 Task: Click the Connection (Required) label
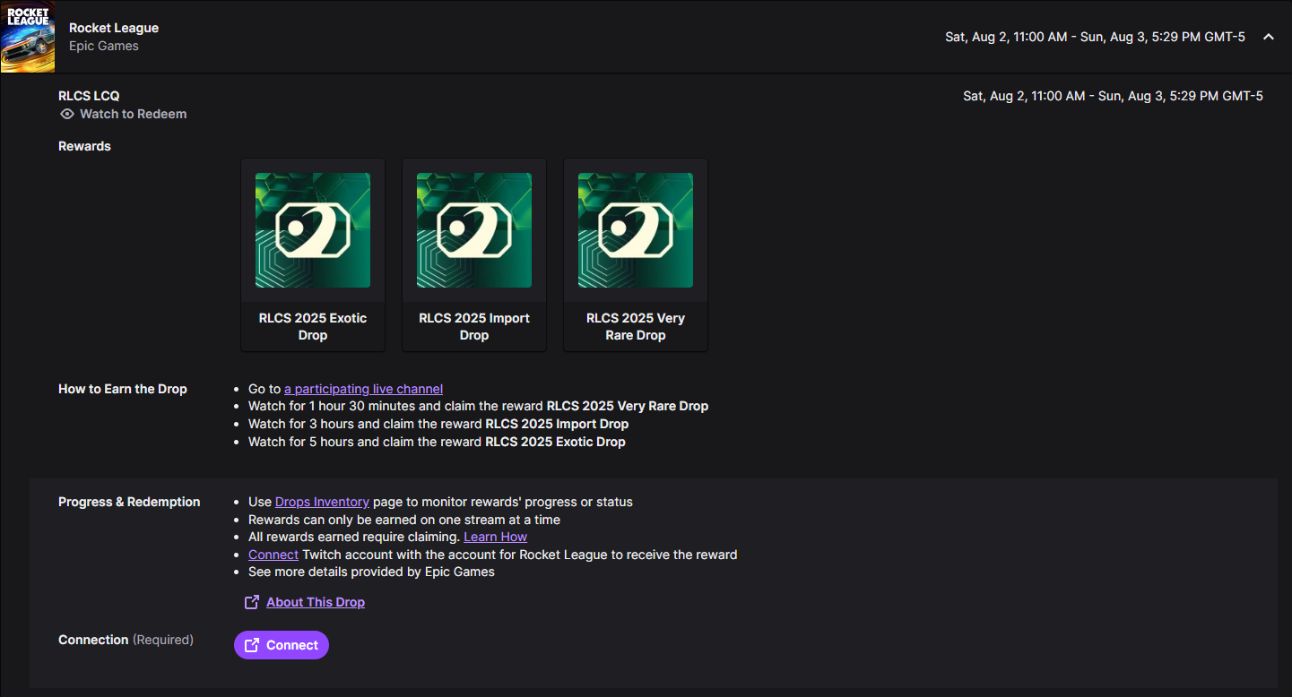(126, 640)
